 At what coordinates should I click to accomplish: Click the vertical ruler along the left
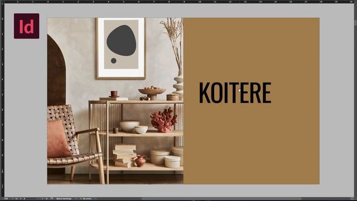click(x=2, y=100)
